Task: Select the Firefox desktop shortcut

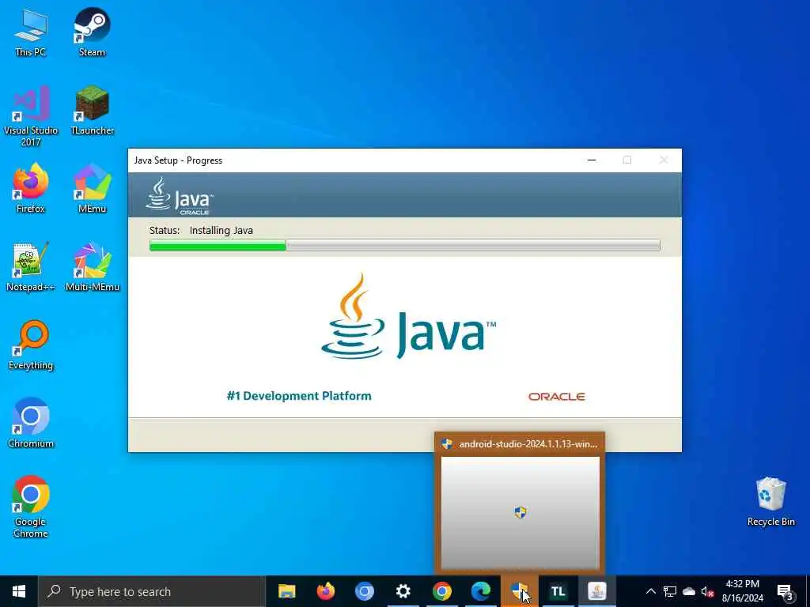Action: (31, 188)
